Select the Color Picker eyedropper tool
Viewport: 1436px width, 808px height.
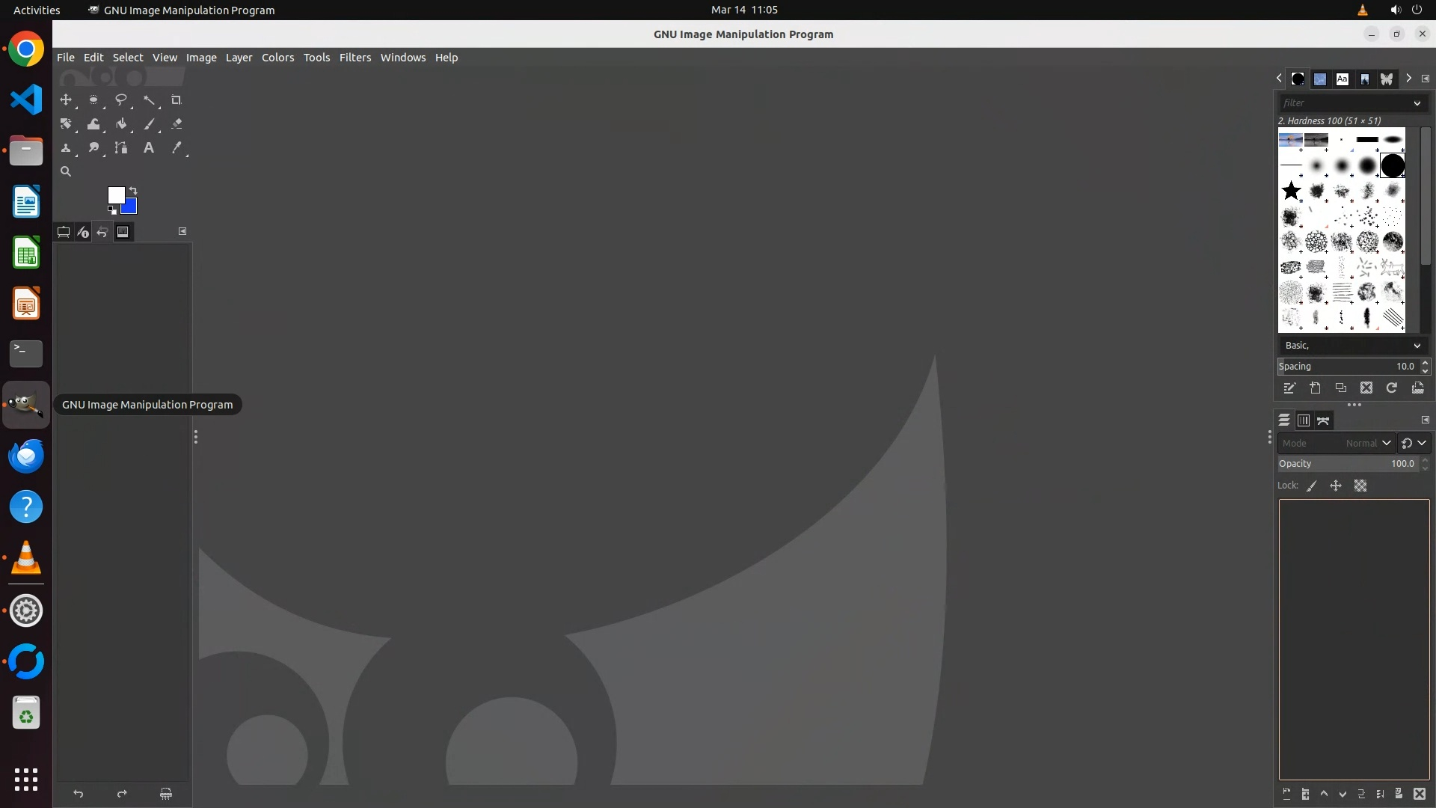tap(177, 148)
